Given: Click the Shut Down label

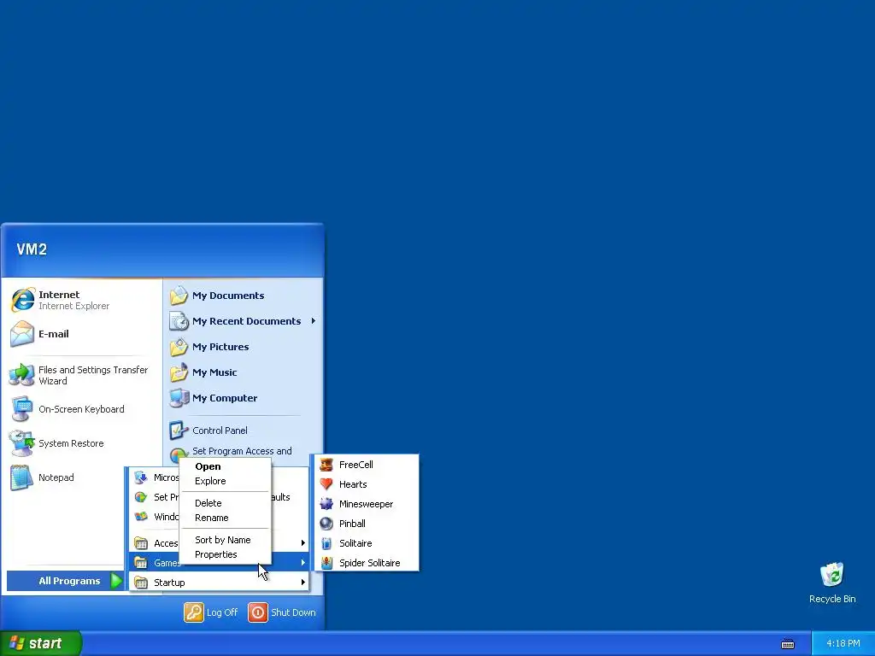Looking at the screenshot, I should tap(293, 612).
